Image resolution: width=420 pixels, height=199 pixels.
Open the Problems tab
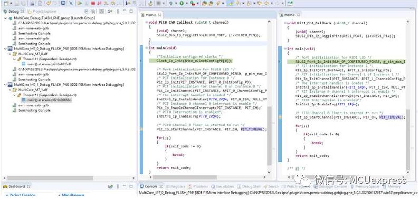pos(197,186)
